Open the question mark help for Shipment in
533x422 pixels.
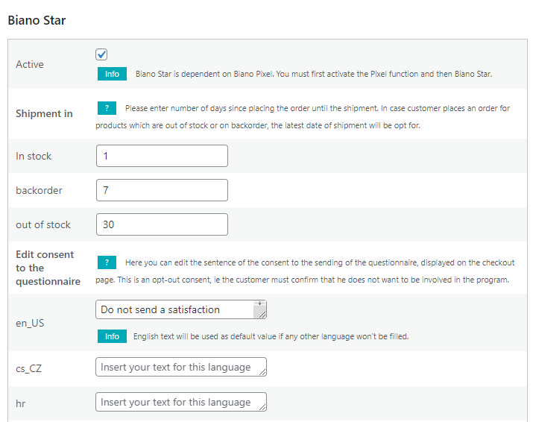tap(107, 108)
